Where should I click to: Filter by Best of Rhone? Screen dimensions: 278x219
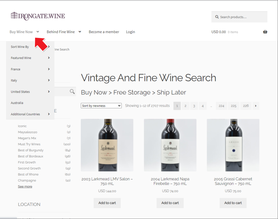28,174
